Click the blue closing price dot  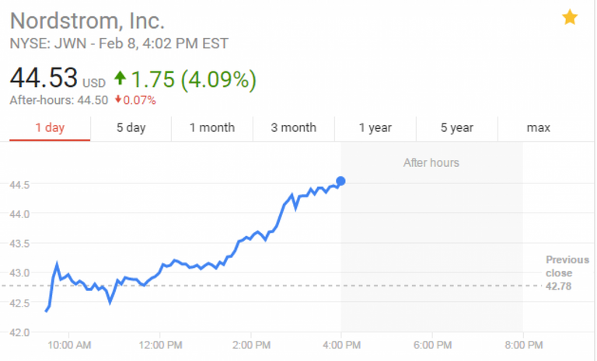pos(340,181)
